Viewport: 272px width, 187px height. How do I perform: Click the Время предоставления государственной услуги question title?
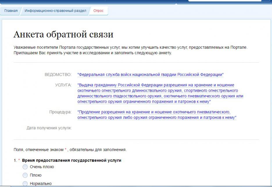(71, 160)
